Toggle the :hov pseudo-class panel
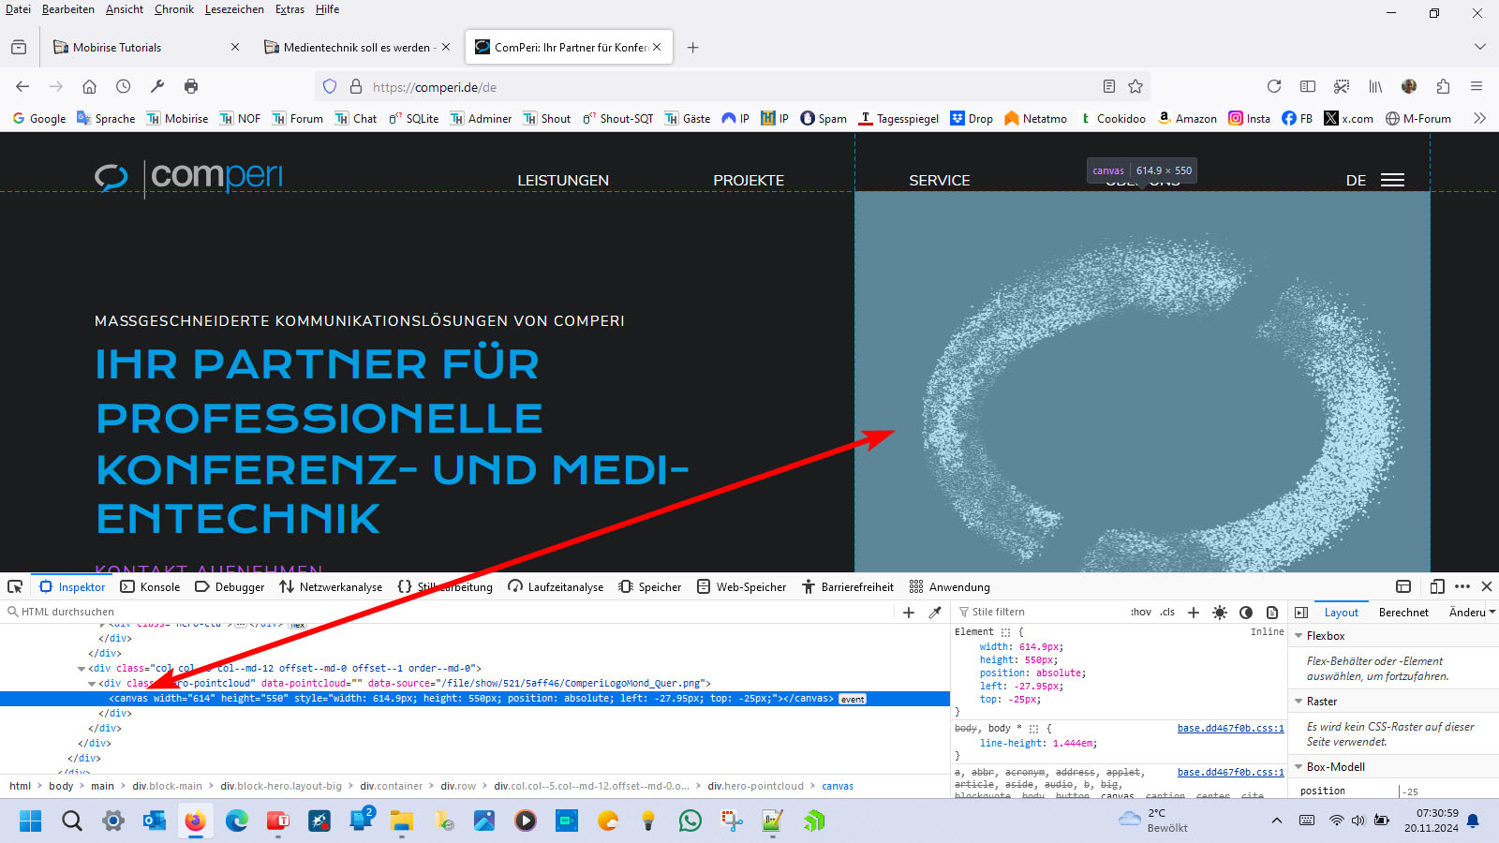 [x=1140, y=613]
